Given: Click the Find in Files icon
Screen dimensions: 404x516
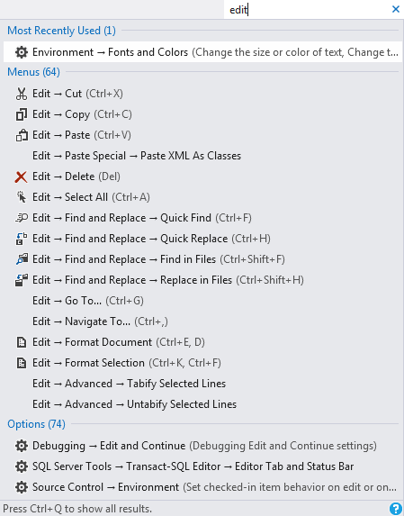Looking at the screenshot, I should click(x=22, y=259).
